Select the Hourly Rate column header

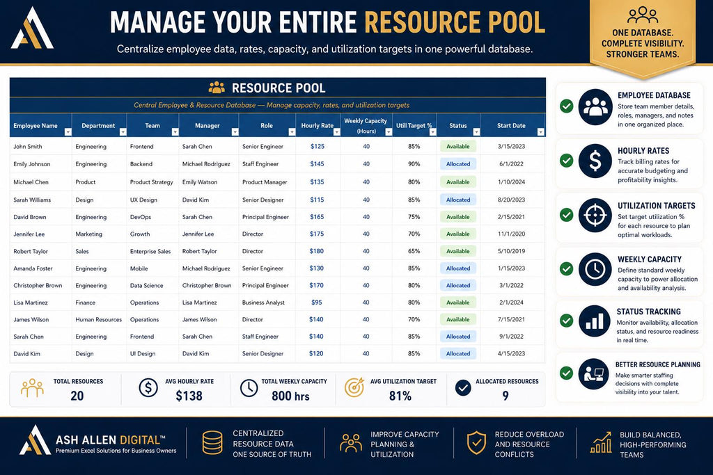tap(318, 125)
